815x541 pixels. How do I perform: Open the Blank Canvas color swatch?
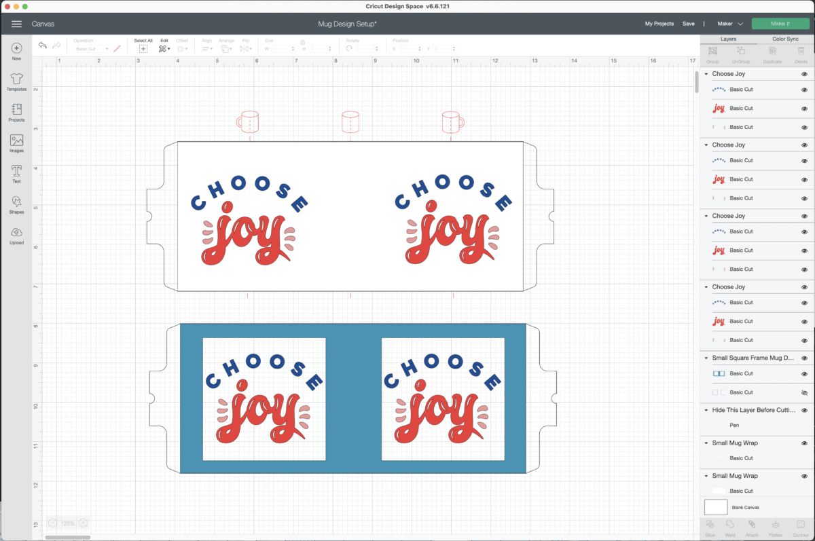click(x=715, y=506)
